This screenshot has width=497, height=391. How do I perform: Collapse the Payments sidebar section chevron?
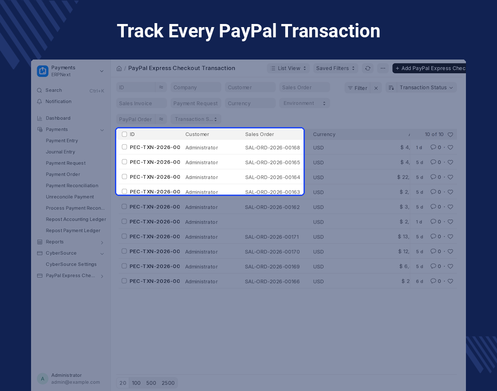(102, 130)
